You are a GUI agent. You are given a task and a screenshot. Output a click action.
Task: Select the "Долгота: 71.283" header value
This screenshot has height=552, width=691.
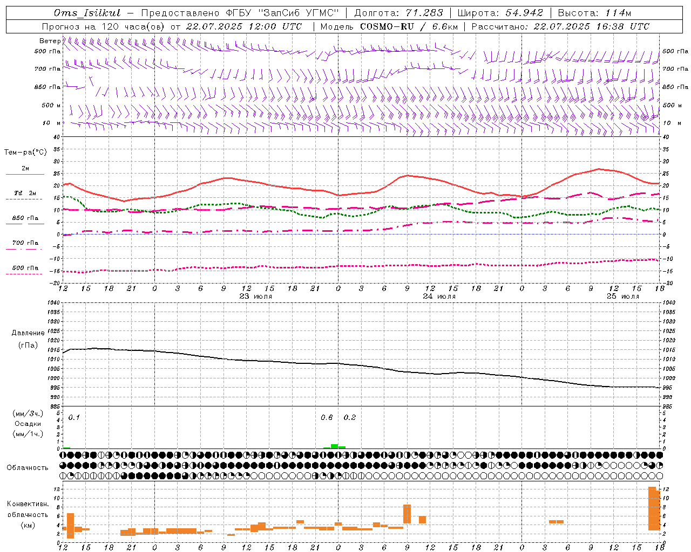point(398,13)
